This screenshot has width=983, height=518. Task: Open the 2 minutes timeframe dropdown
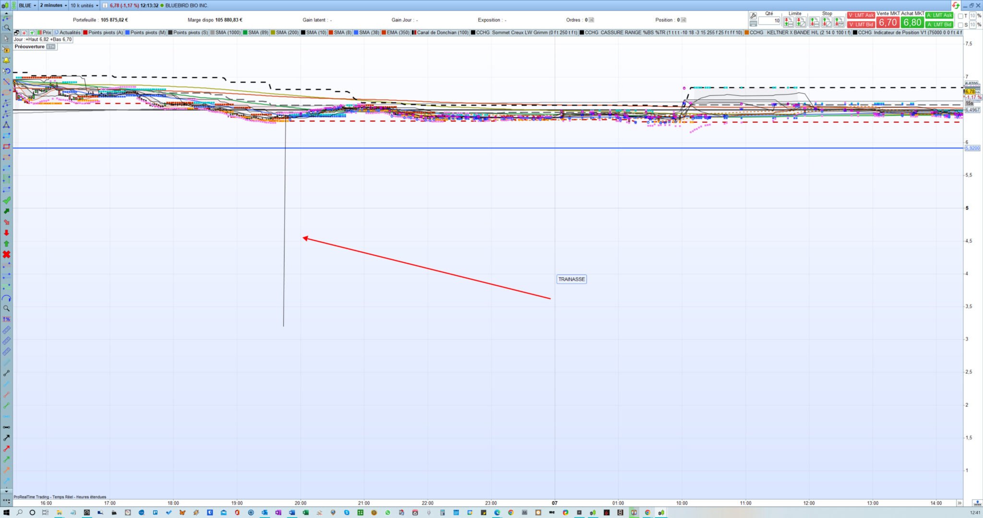tap(53, 5)
